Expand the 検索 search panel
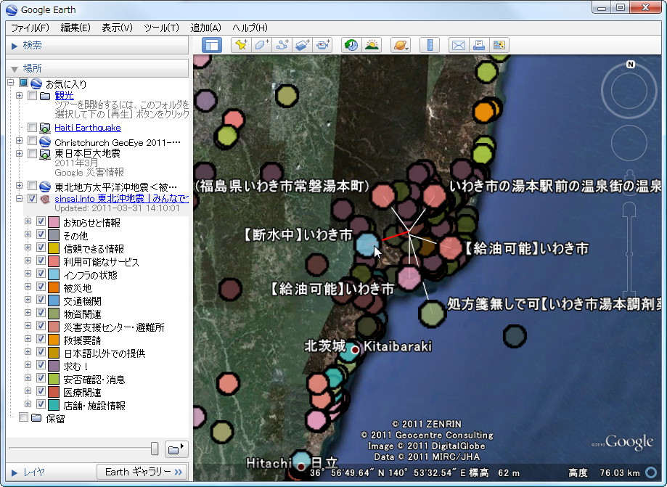 15,46
